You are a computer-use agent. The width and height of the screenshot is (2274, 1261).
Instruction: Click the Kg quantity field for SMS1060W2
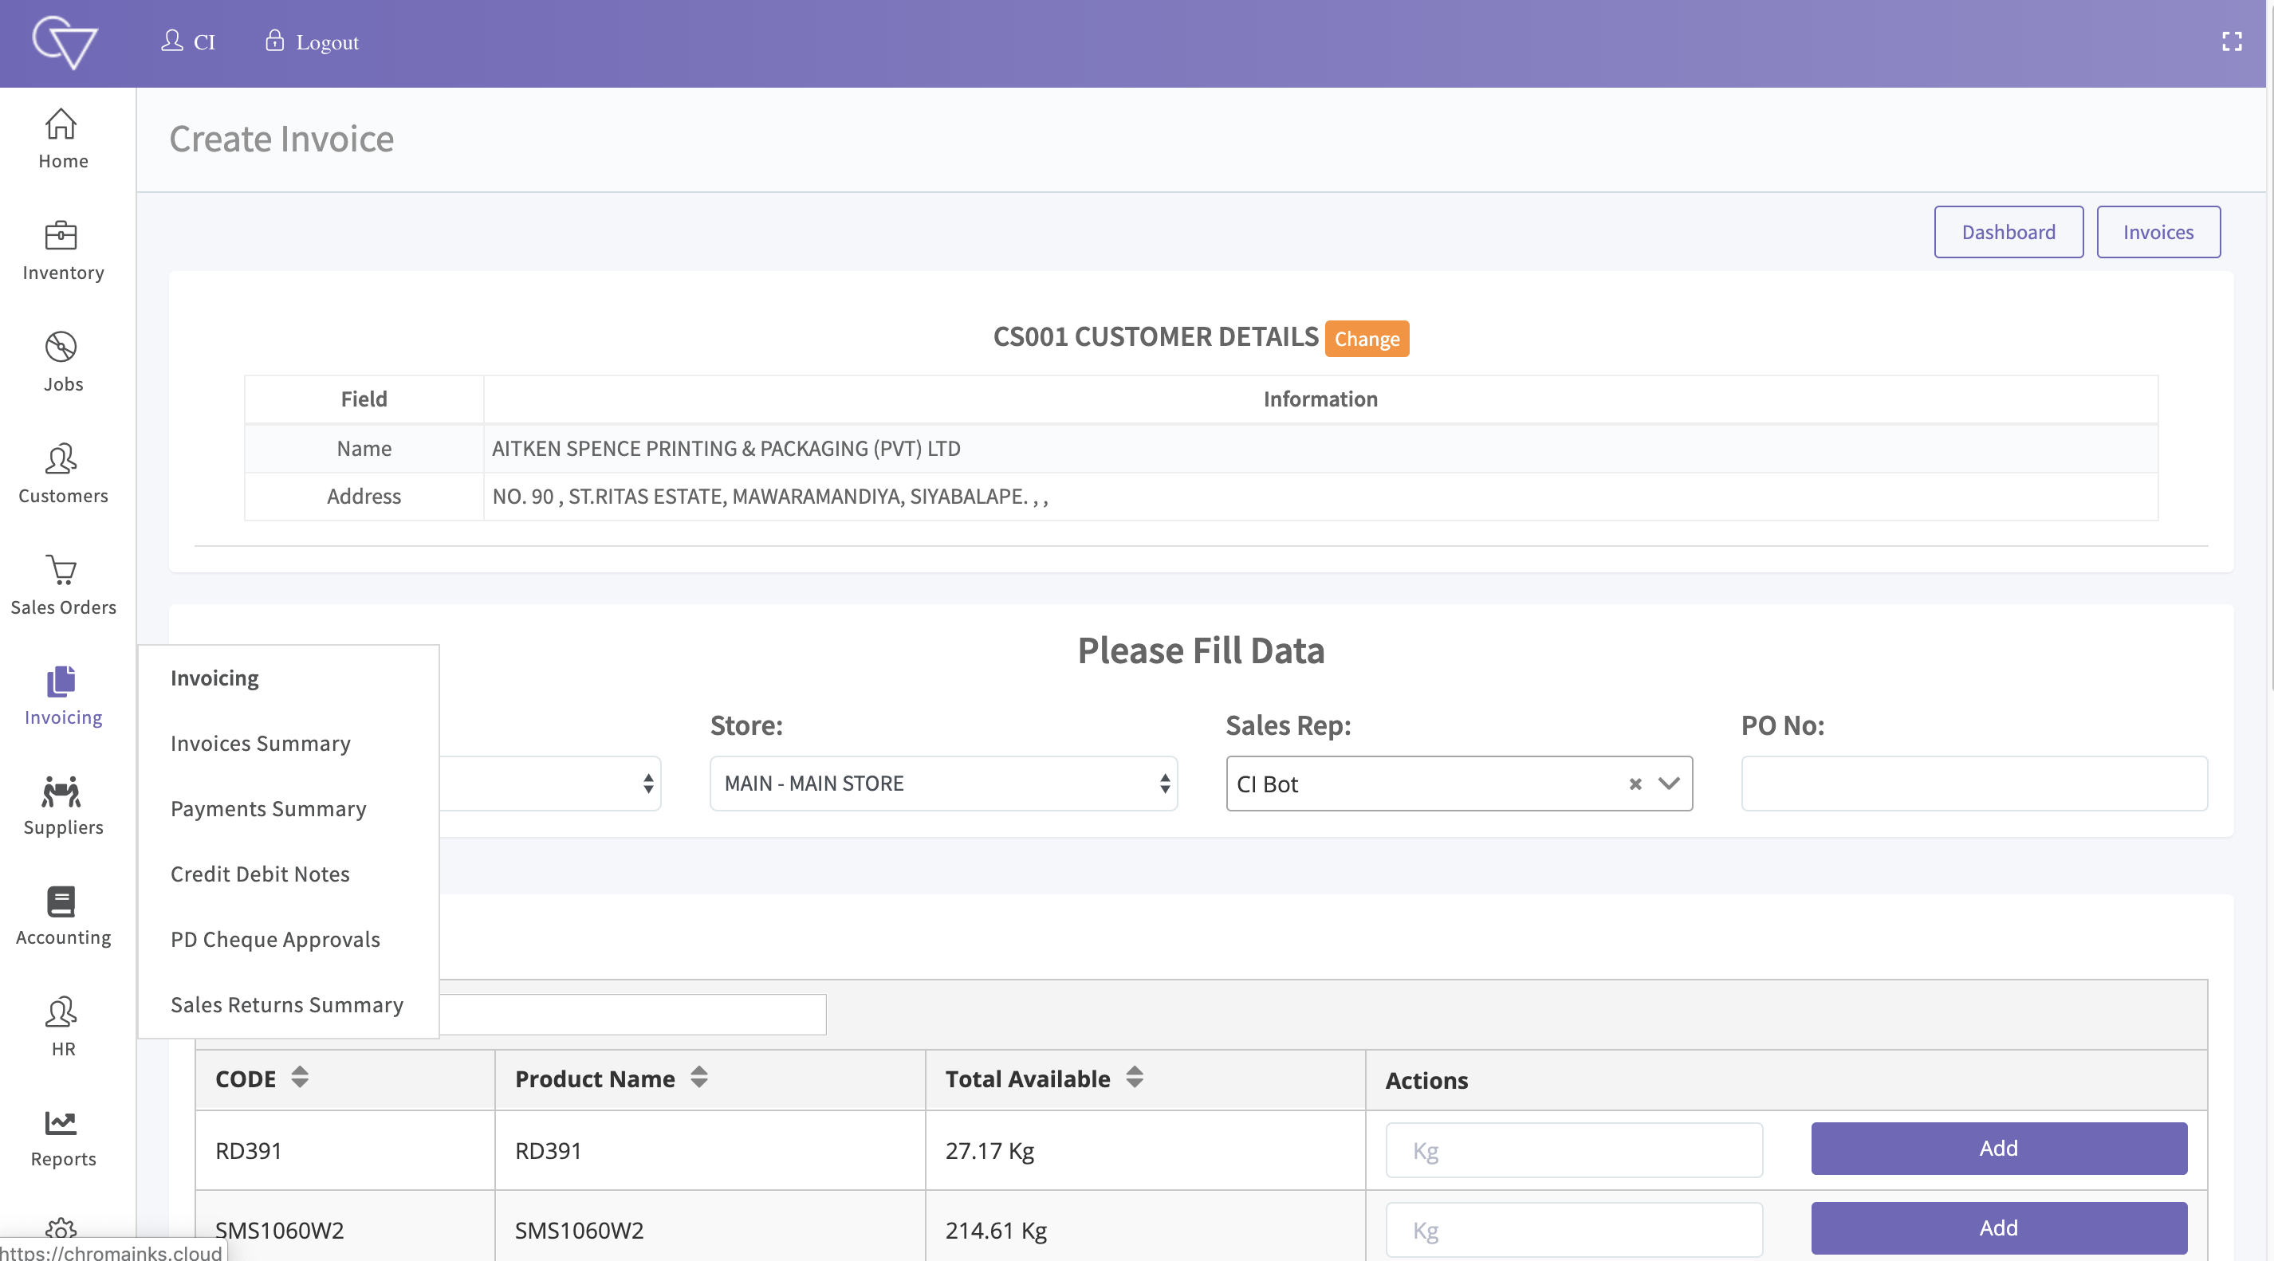1574,1229
